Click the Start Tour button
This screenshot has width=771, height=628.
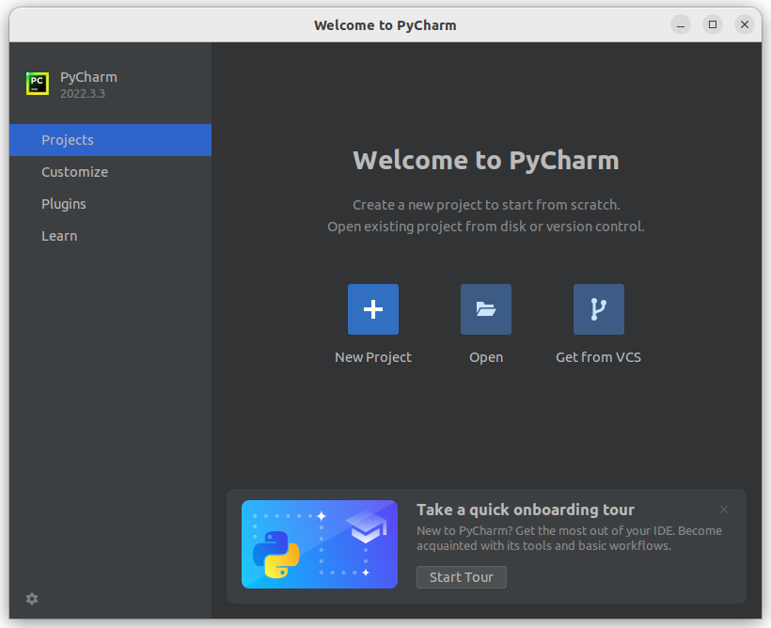click(x=461, y=577)
